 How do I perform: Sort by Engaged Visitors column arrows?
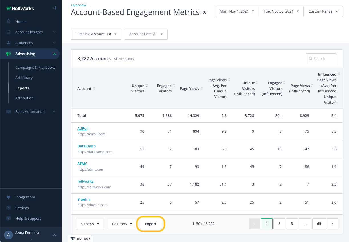point(174,86)
